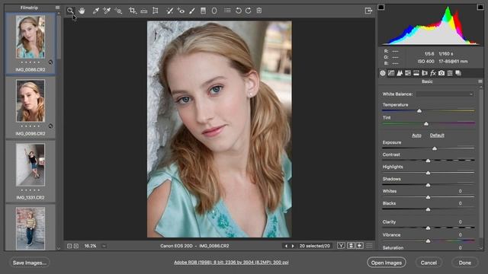
Task: Zoom in with the plus button
Action: coord(76,246)
